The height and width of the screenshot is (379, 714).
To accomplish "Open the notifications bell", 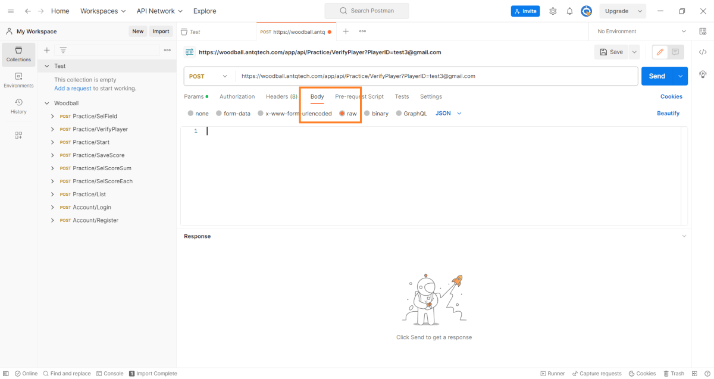I will coord(569,11).
